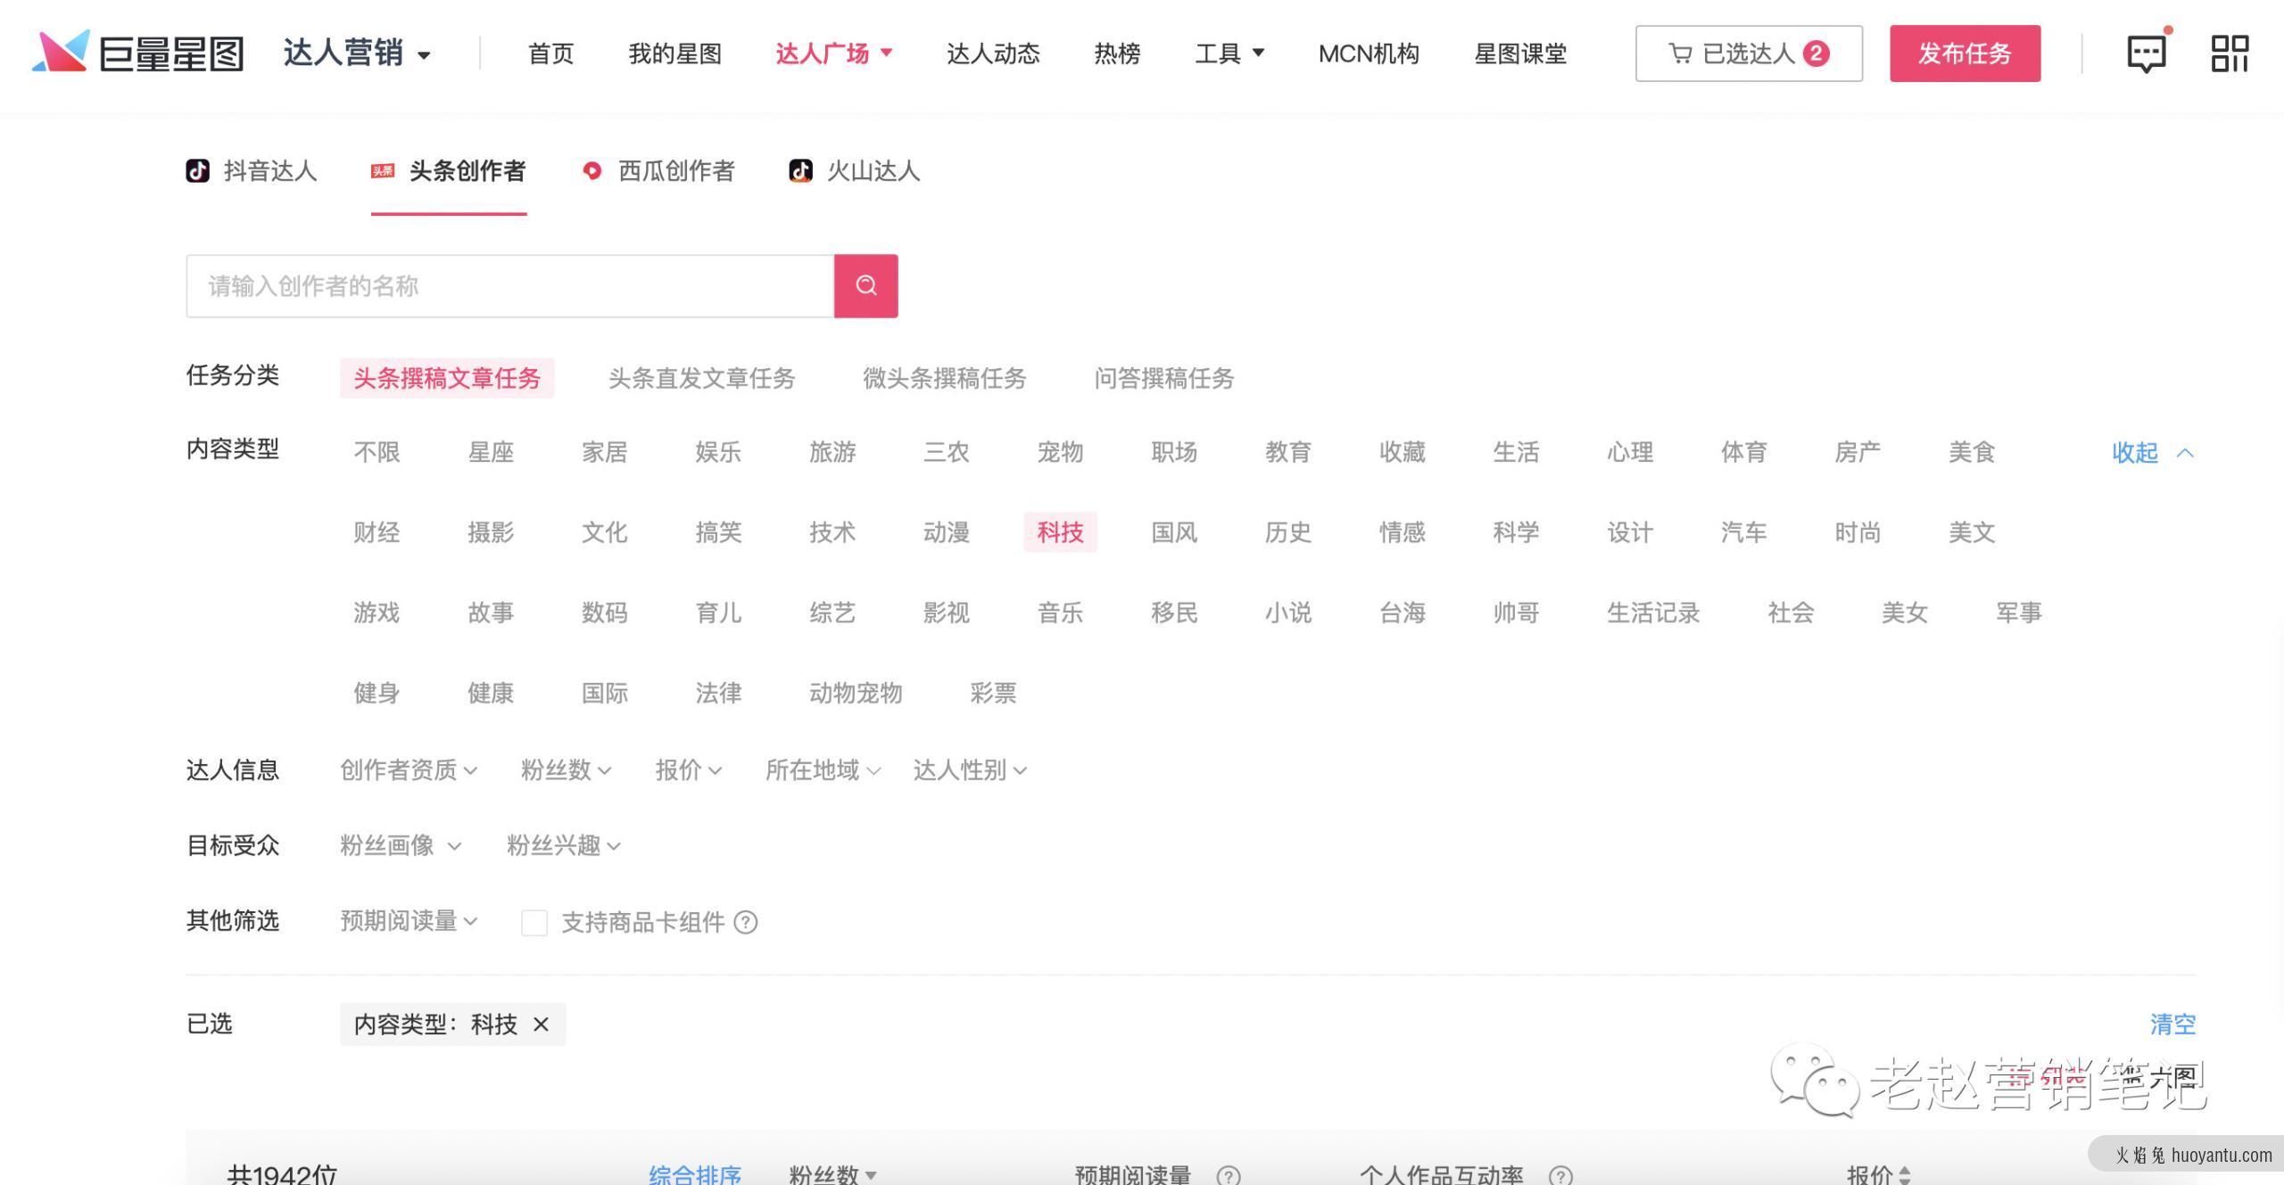Sort results by 粉丝数 column
This screenshot has width=2284, height=1185.
(x=833, y=1174)
